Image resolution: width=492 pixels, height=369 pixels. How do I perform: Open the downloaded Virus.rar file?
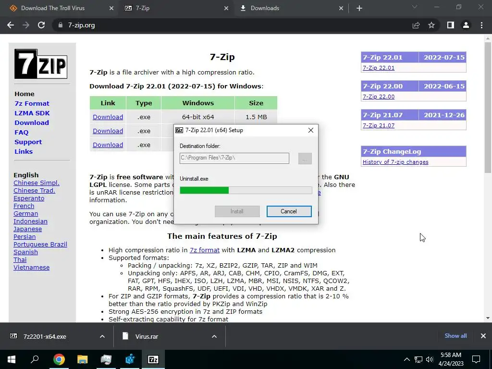click(147, 336)
